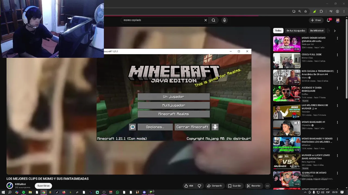Open Chrome zoom magnifier in address bar
Image resolution: width=348 pixels, height=195 pixels.
(300, 11)
